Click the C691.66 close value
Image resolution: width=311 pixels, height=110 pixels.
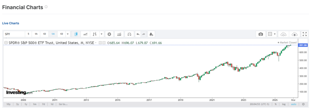pos(156,43)
